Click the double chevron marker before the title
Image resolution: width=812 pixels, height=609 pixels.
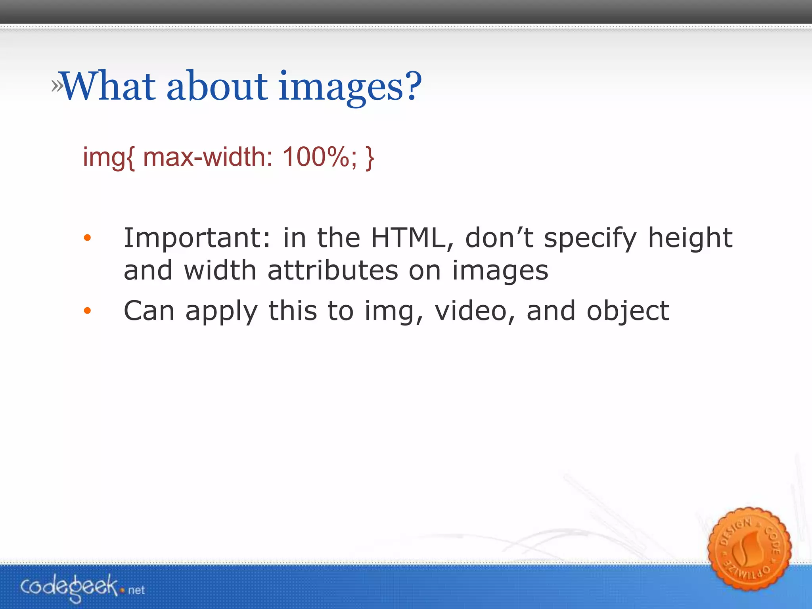point(57,85)
